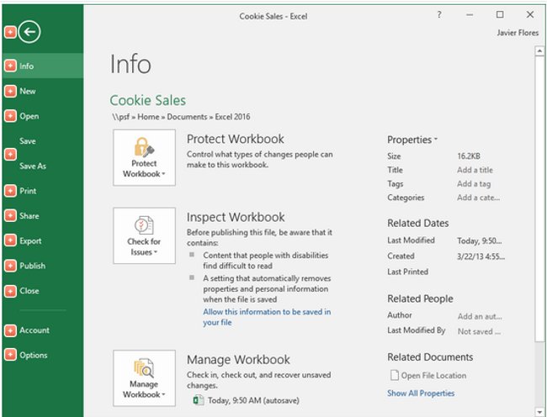
Task: Open Excel Options from sidebar
Action: pyautogui.click(x=33, y=356)
